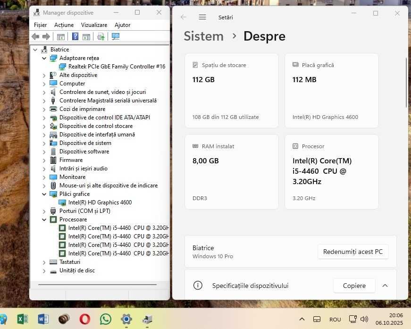
Task: Expand the Unități de disc category
Action: coord(44,271)
